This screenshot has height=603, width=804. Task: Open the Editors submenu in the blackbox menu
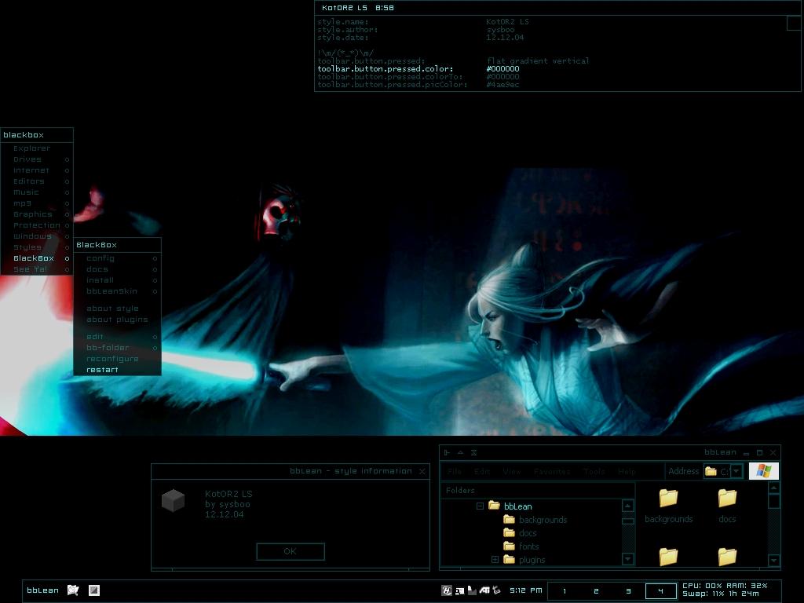tap(37, 181)
